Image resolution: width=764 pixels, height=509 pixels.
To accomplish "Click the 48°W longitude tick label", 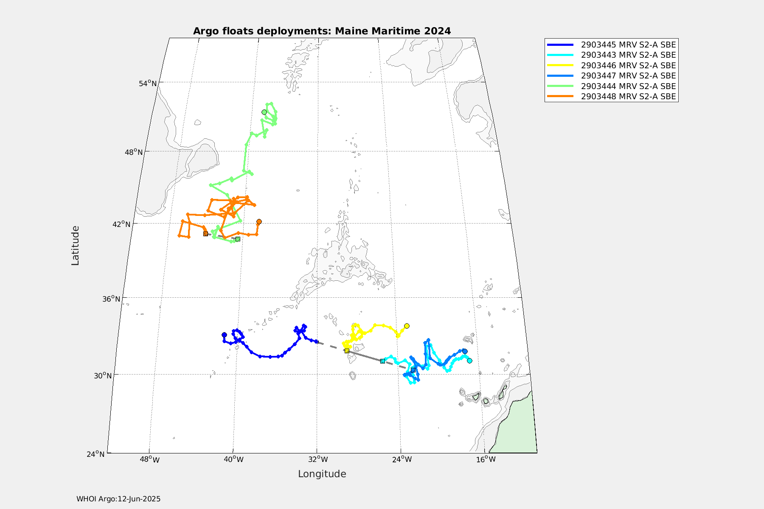I will coord(149,459).
